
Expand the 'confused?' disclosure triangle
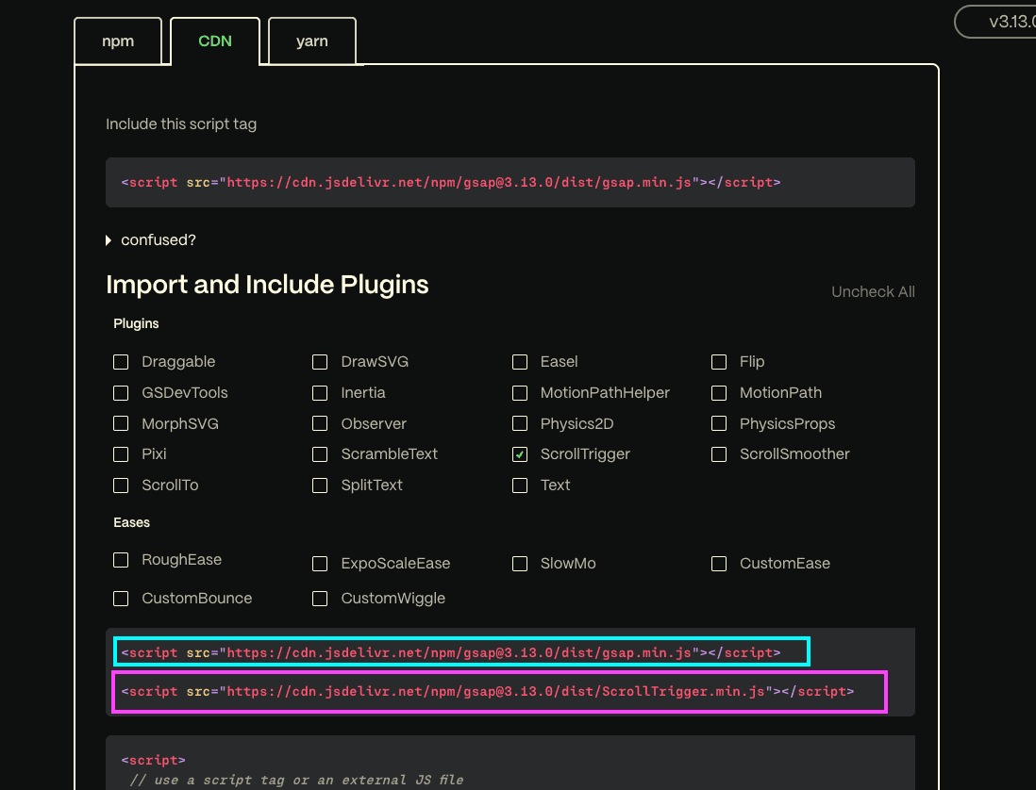[109, 240]
